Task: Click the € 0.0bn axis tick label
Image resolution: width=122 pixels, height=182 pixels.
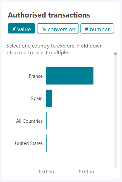Action: (46, 172)
